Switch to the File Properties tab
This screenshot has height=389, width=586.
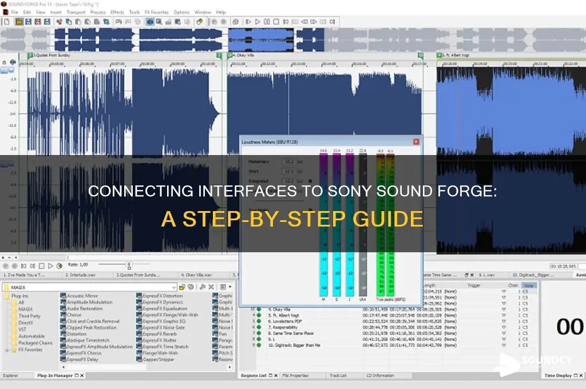click(295, 375)
